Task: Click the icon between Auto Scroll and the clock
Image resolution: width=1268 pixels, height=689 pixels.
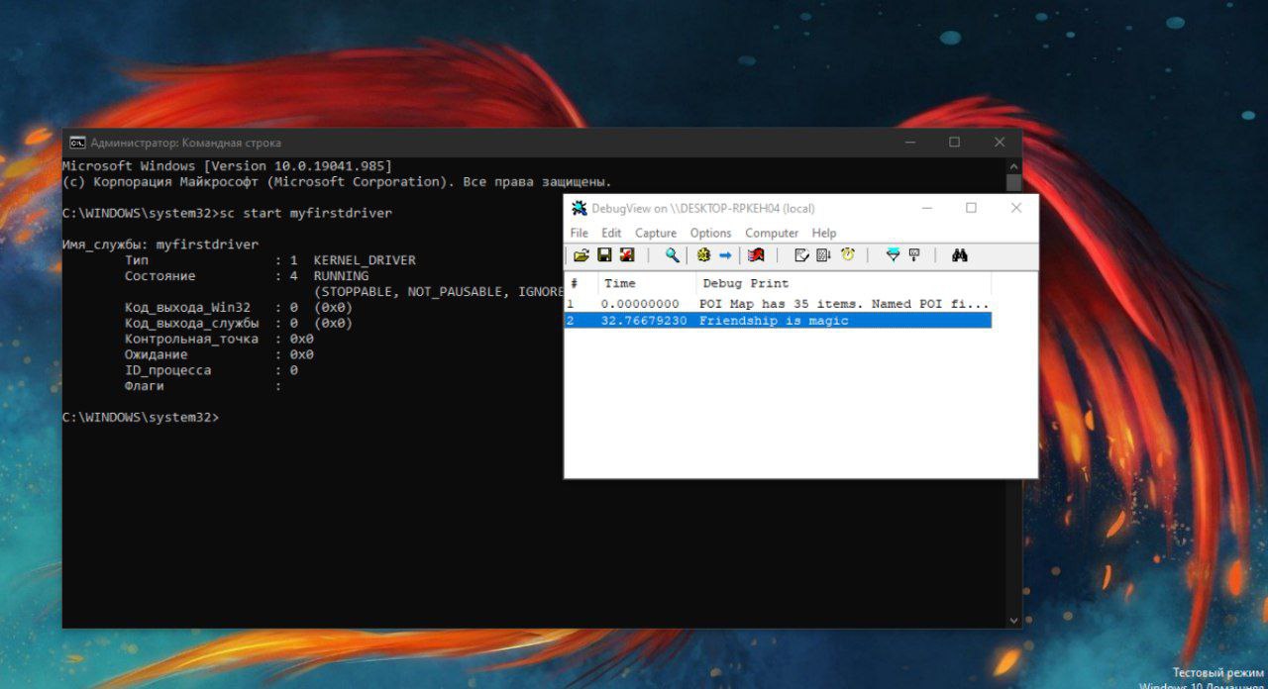Action: point(823,255)
